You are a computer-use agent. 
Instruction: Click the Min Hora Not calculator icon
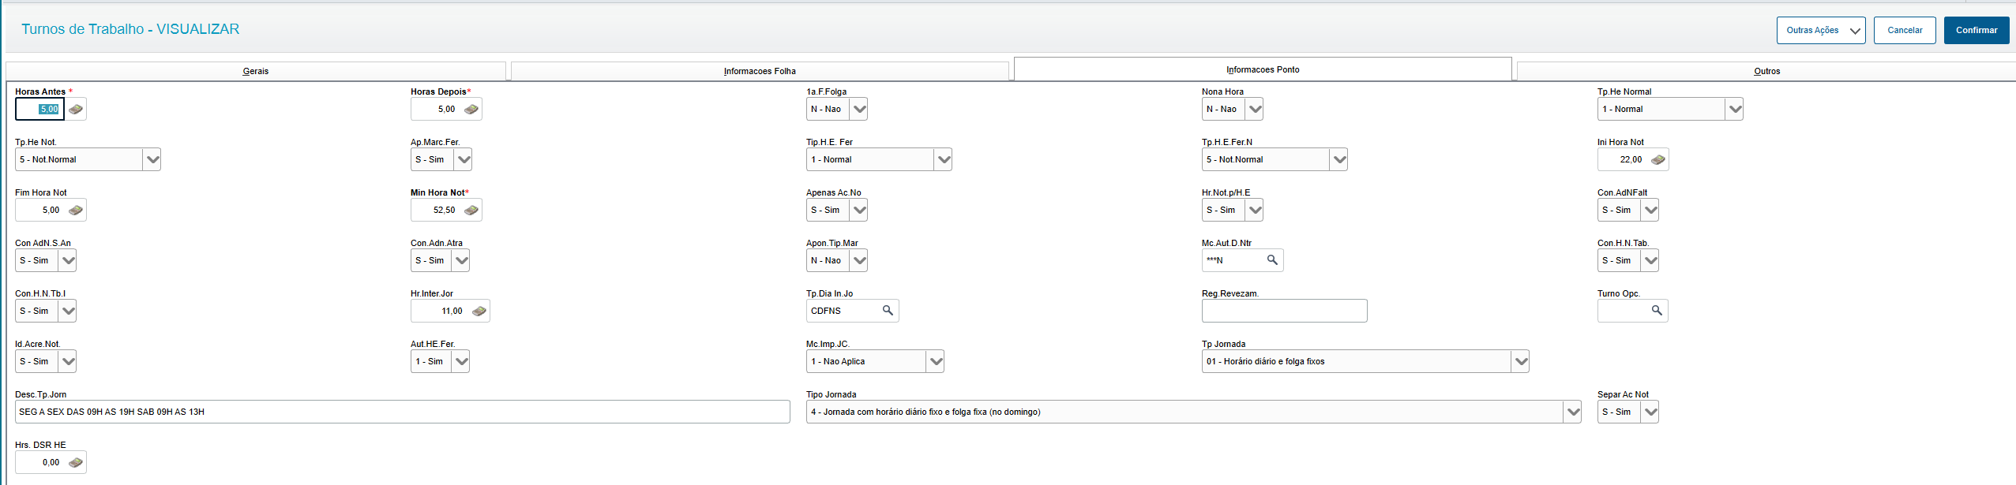coord(471,211)
